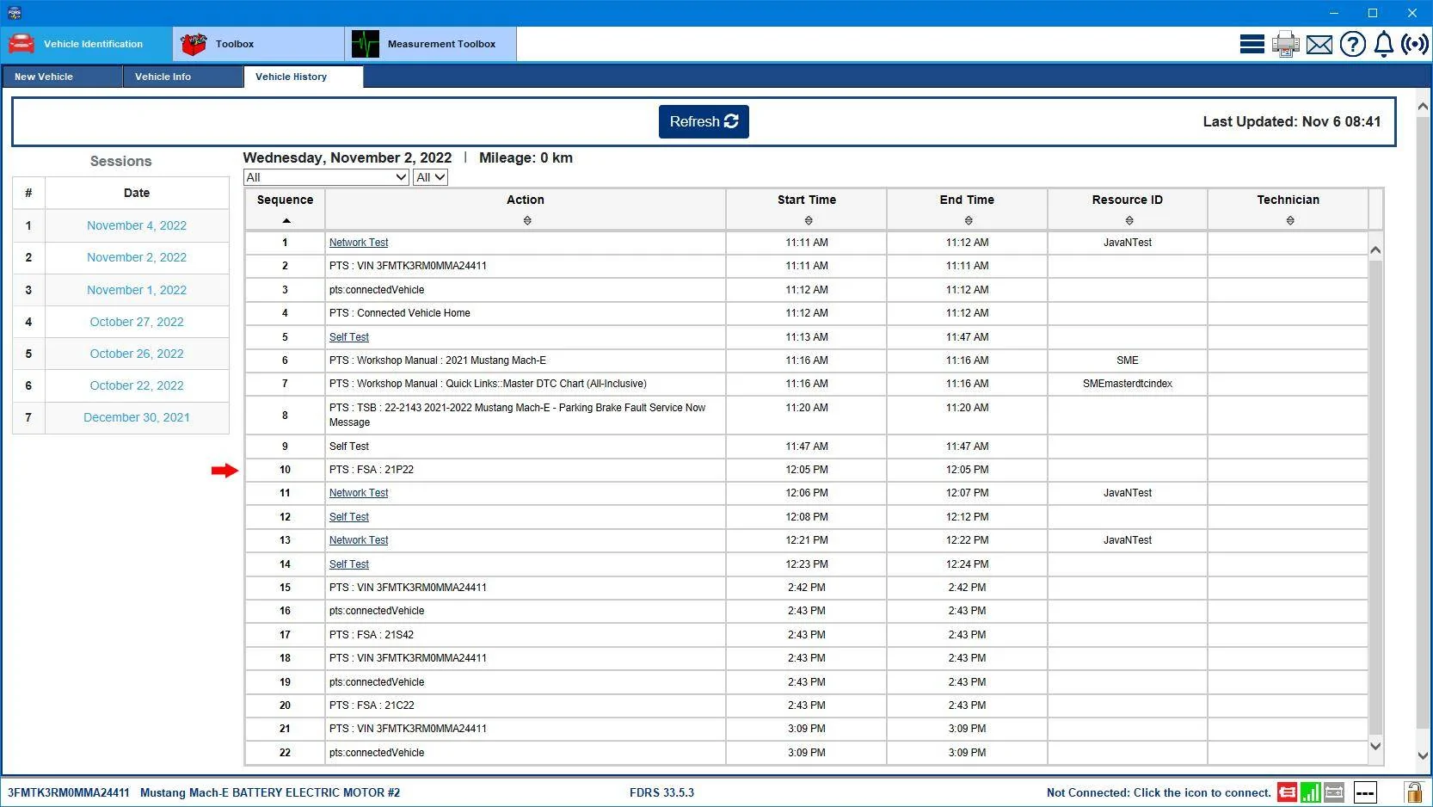Open the envelope mail icon
The image size is (1433, 807).
coord(1319,45)
